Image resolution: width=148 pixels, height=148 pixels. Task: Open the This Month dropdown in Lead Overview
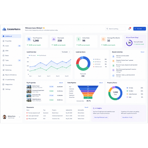66,52
